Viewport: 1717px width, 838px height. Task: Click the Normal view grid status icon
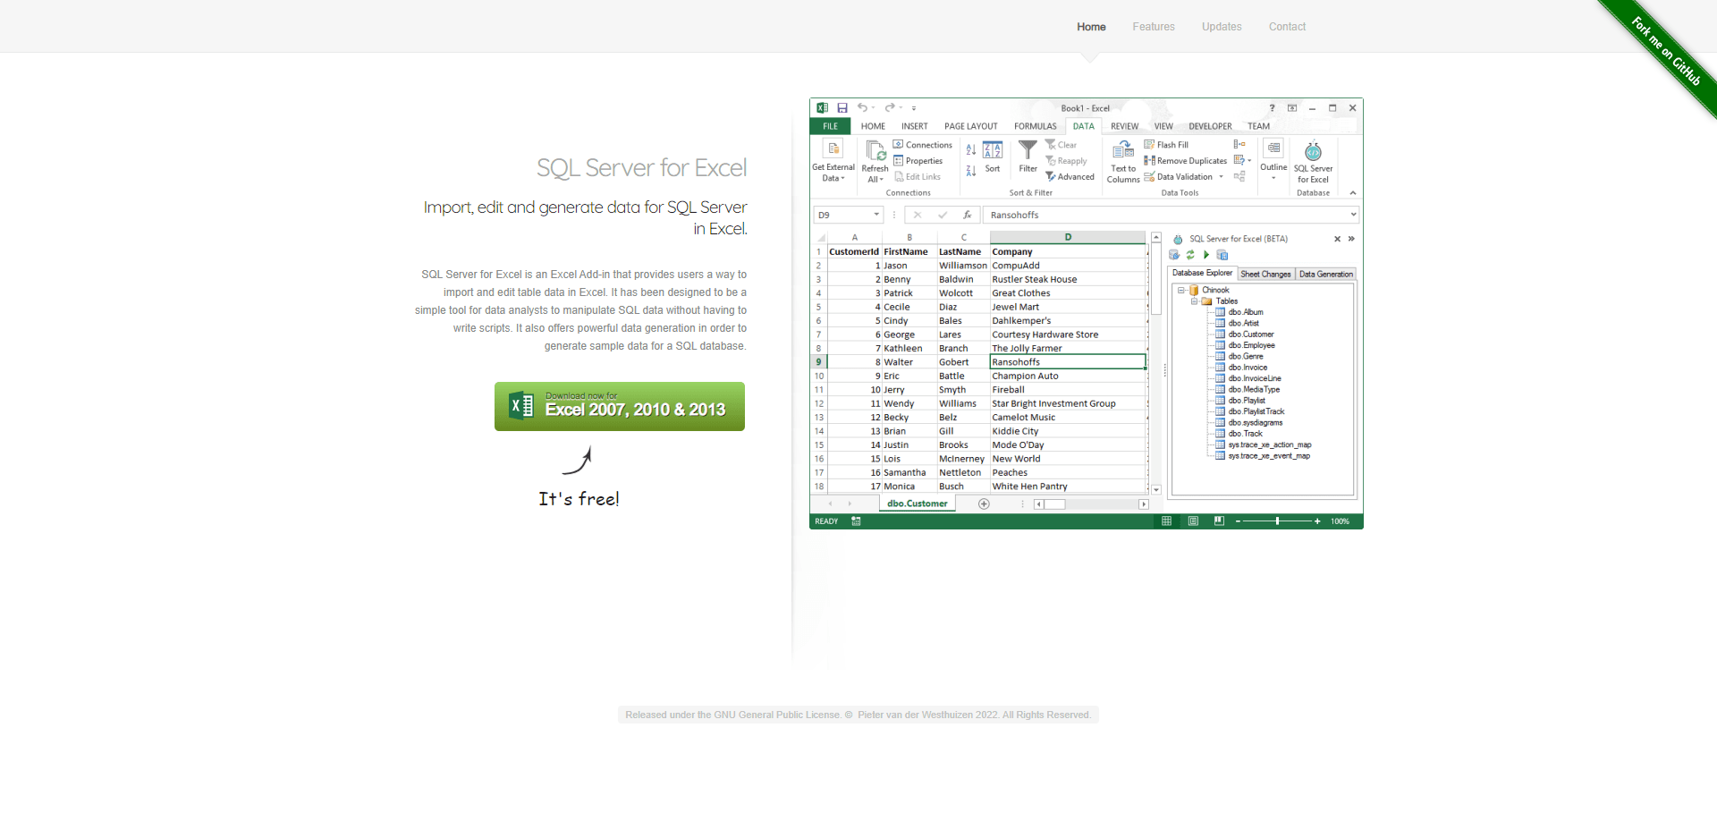(x=1166, y=521)
